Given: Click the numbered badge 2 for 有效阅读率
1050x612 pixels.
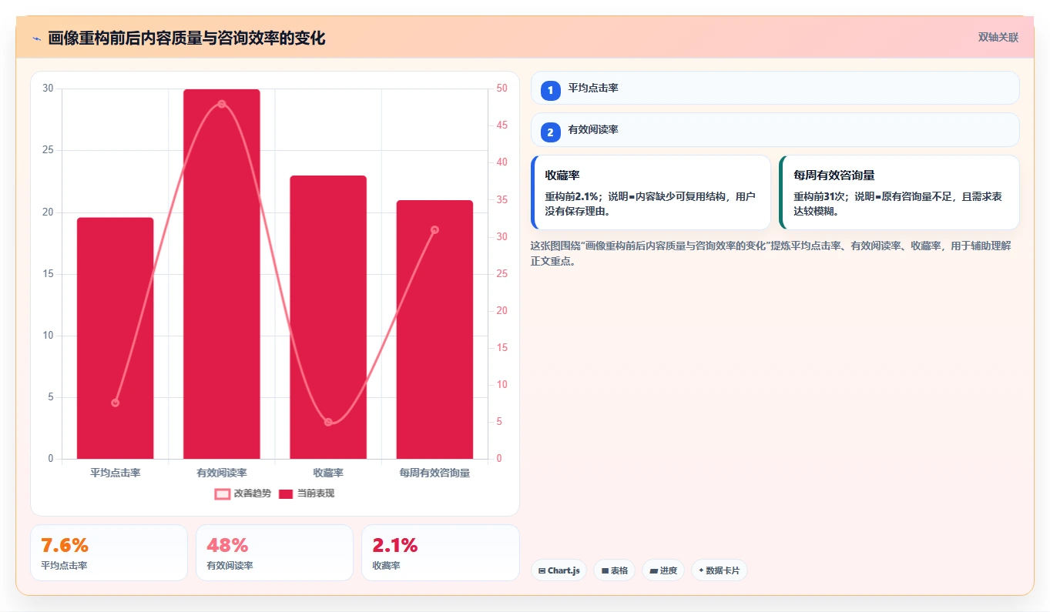Looking at the screenshot, I should tap(550, 132).
